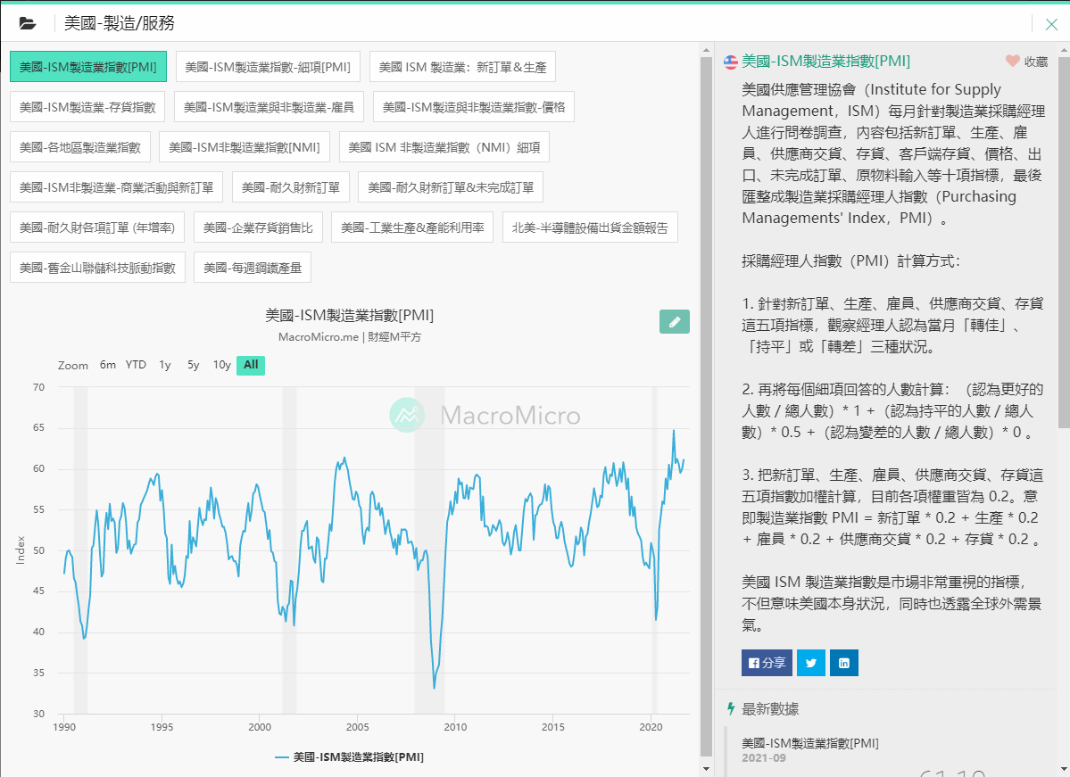The height and width of the screenshot is (777, 1070).
Task: Set chart zoom to YTD
Action: 136,365
